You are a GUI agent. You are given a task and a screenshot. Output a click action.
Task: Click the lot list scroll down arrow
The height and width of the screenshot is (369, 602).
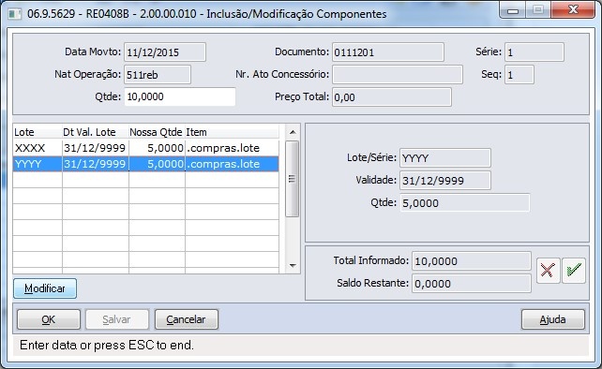tap(293, 265)
